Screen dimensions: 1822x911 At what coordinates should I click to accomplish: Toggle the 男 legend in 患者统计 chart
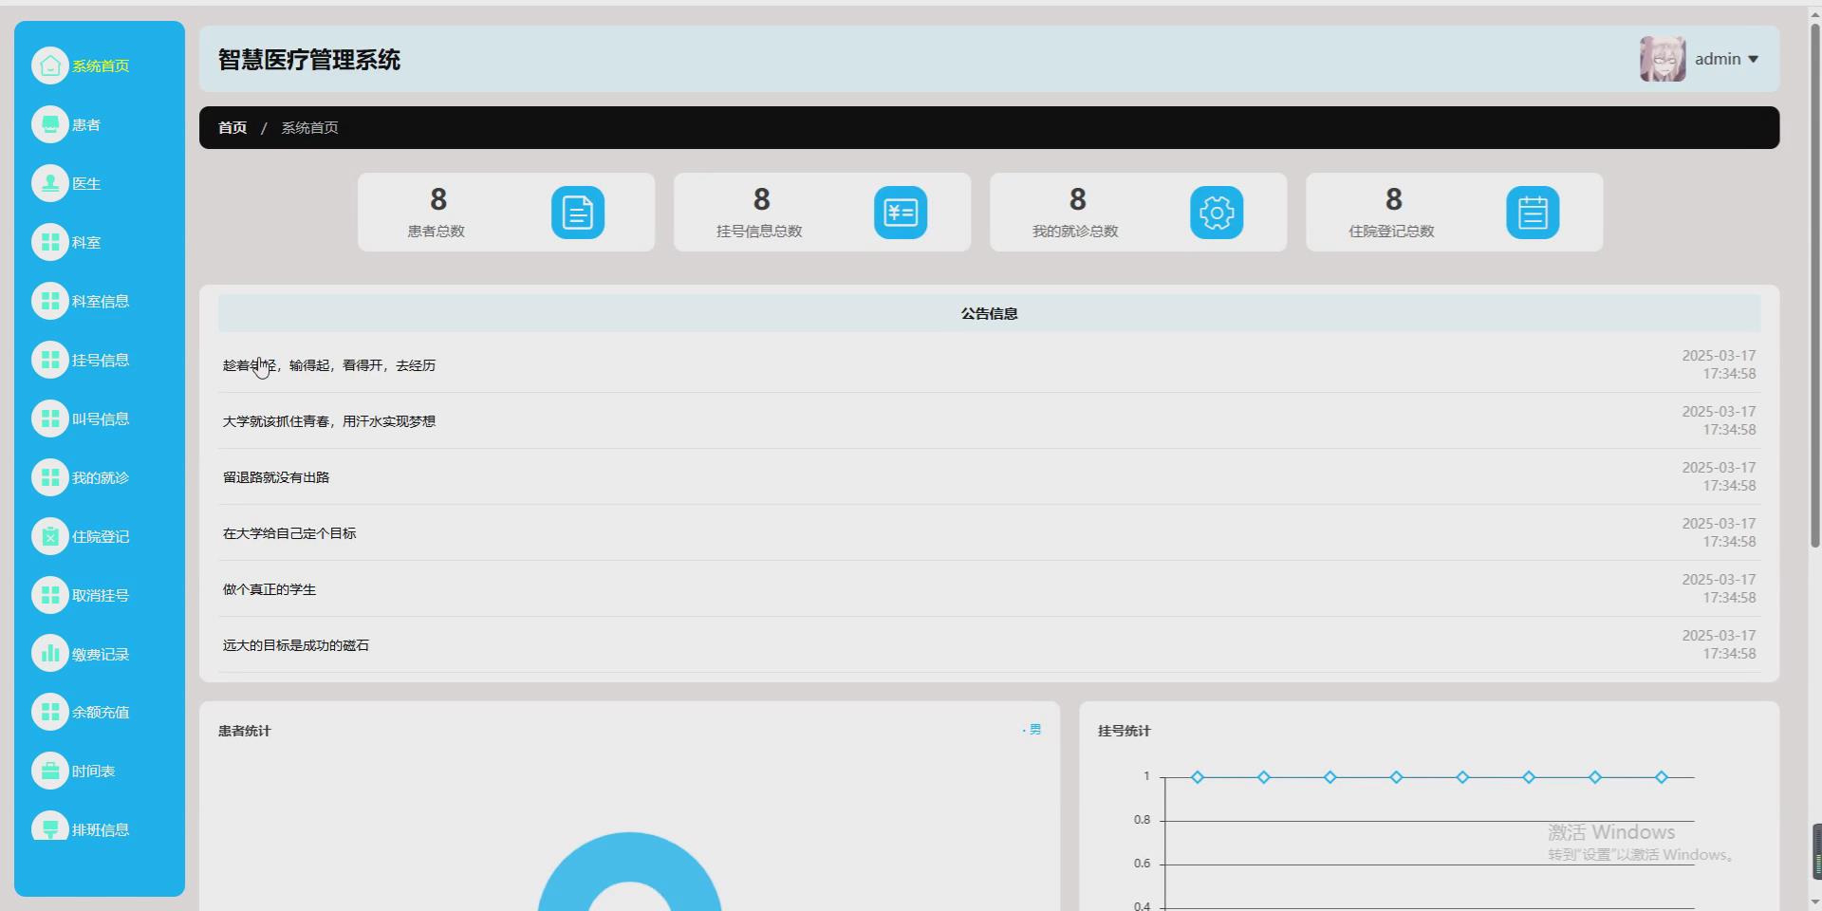tap(1032, 730)
